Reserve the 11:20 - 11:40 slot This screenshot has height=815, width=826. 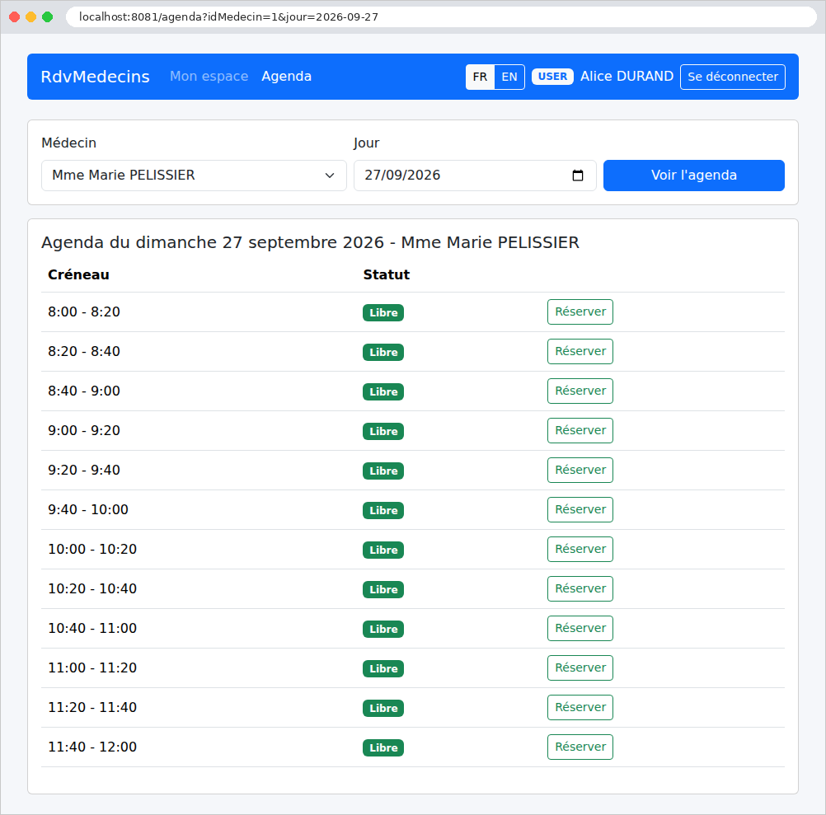(580, 707)
